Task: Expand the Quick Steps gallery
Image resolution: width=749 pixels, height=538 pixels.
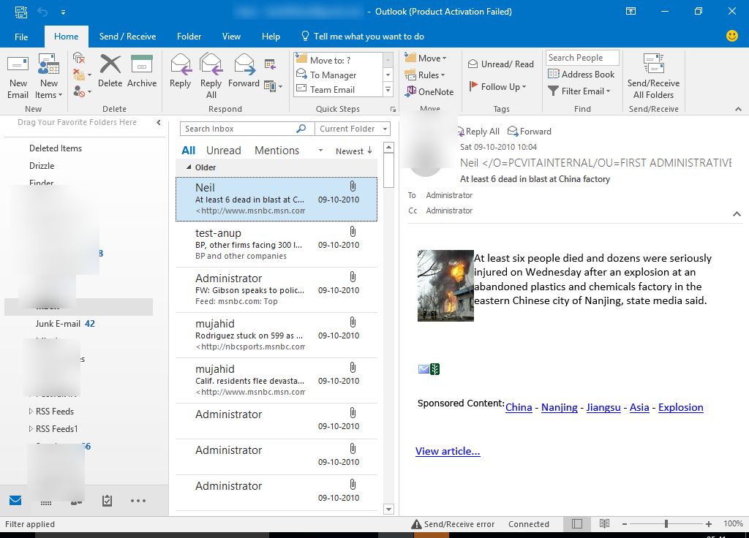Action: pyautogui.click(x=388, y=90)
